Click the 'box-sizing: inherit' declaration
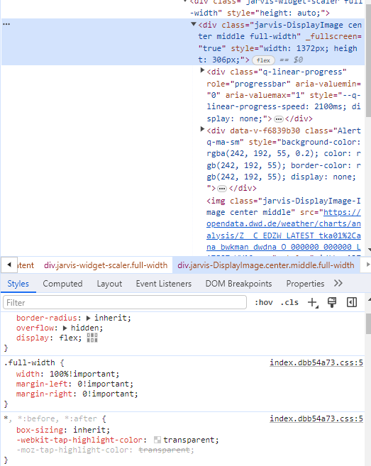The height and width of the screenshot is (466, 371). point(63,430)
